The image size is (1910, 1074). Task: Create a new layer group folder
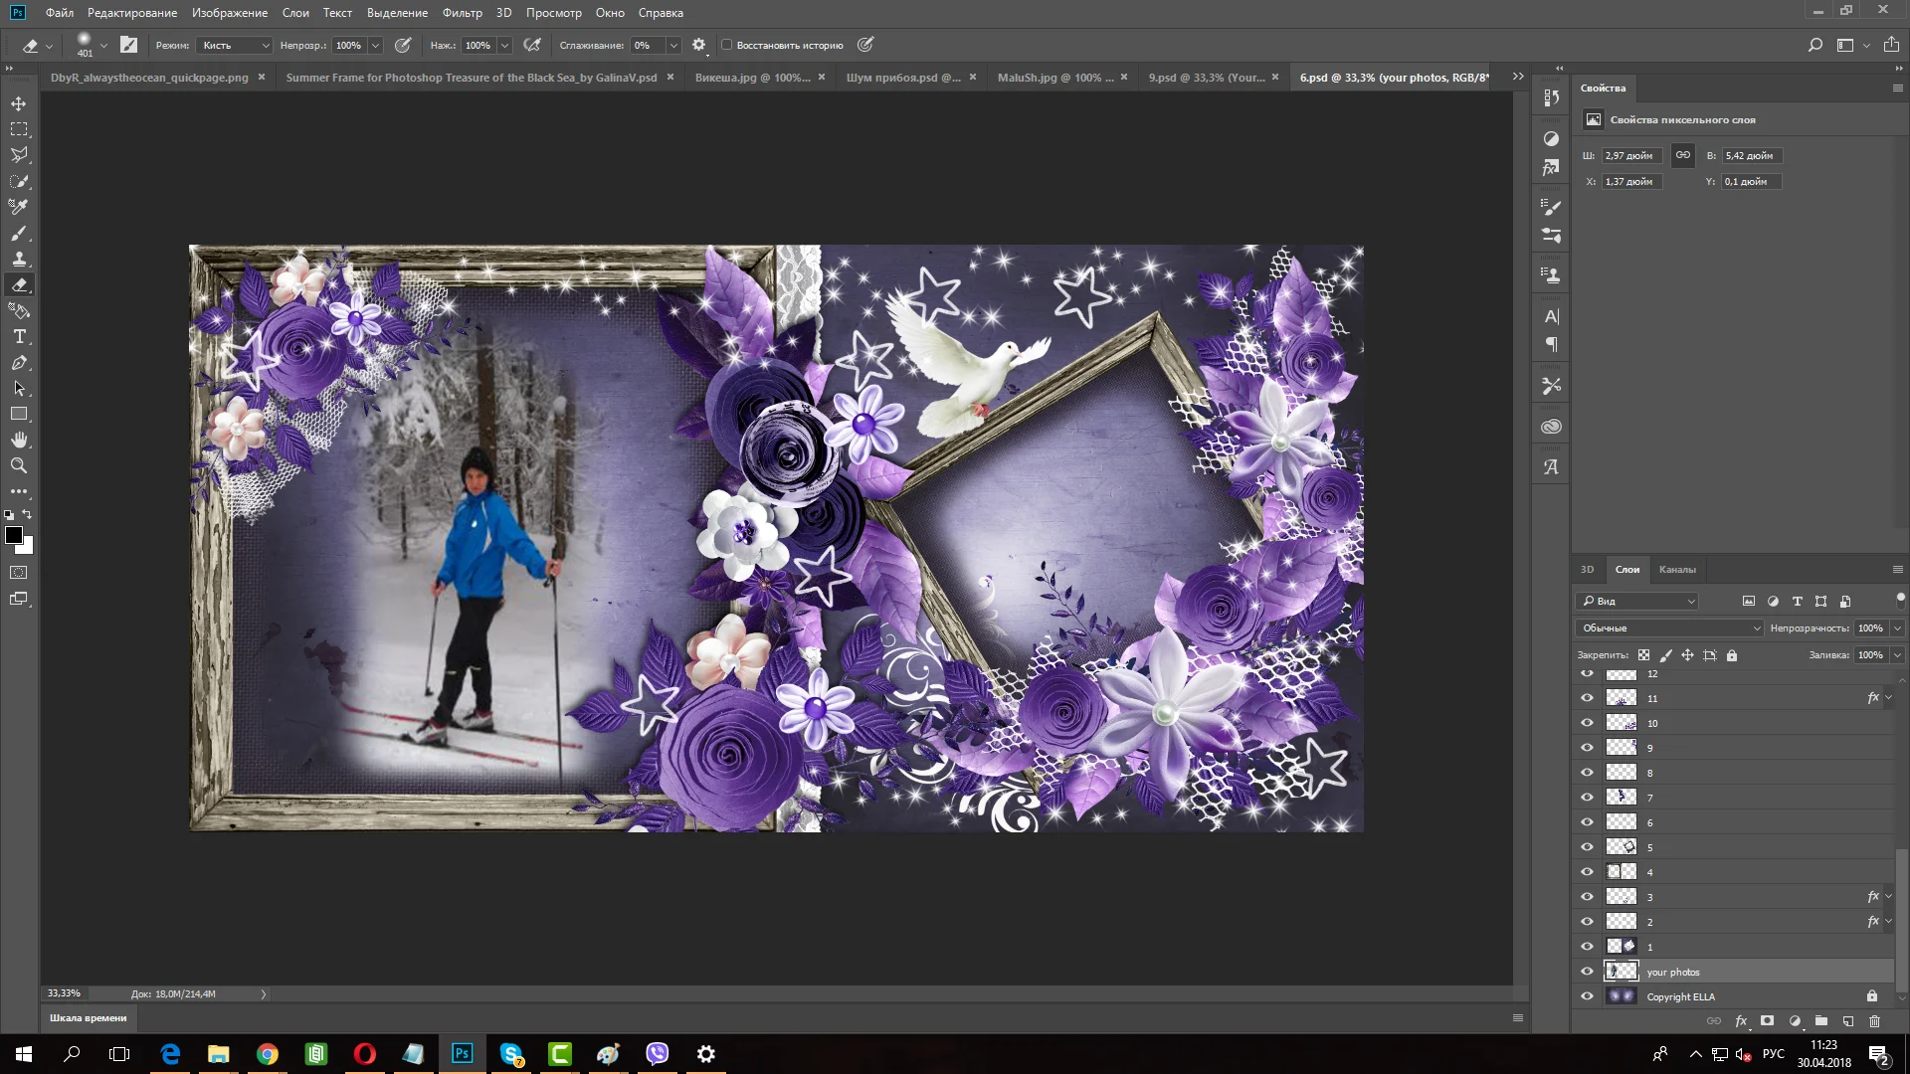tap(1821, 1021)
